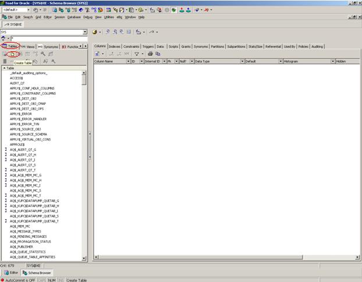Select ALERT_QT table in list

[17, 83]
